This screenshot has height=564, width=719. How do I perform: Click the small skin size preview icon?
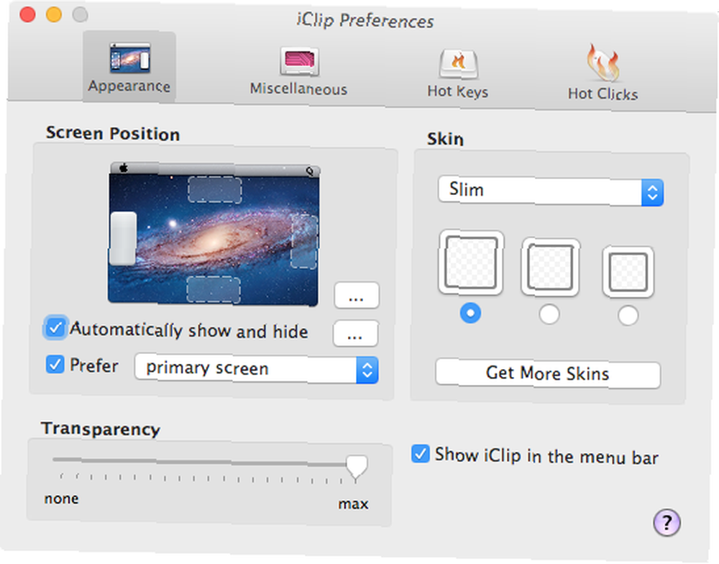pos(628,272)
